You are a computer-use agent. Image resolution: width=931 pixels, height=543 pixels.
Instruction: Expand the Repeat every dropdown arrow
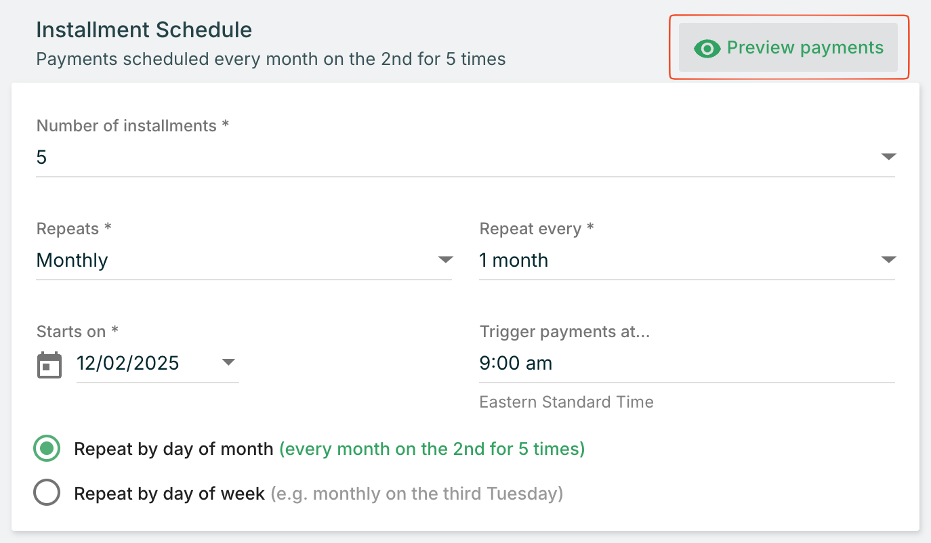[x=888, y=260]
